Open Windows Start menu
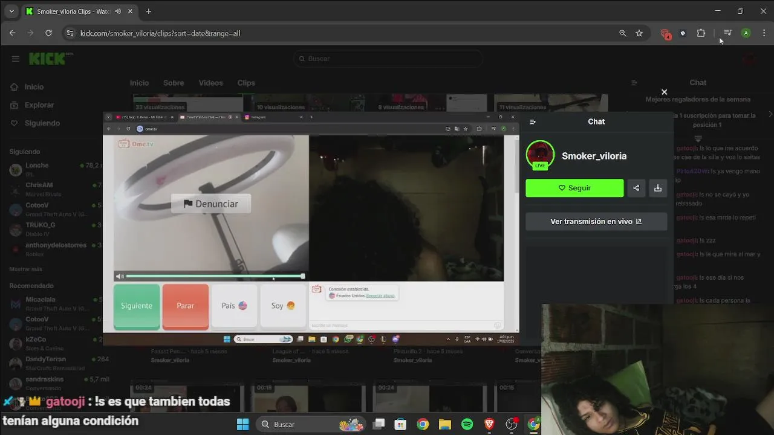774x435 pixels. 242,424
